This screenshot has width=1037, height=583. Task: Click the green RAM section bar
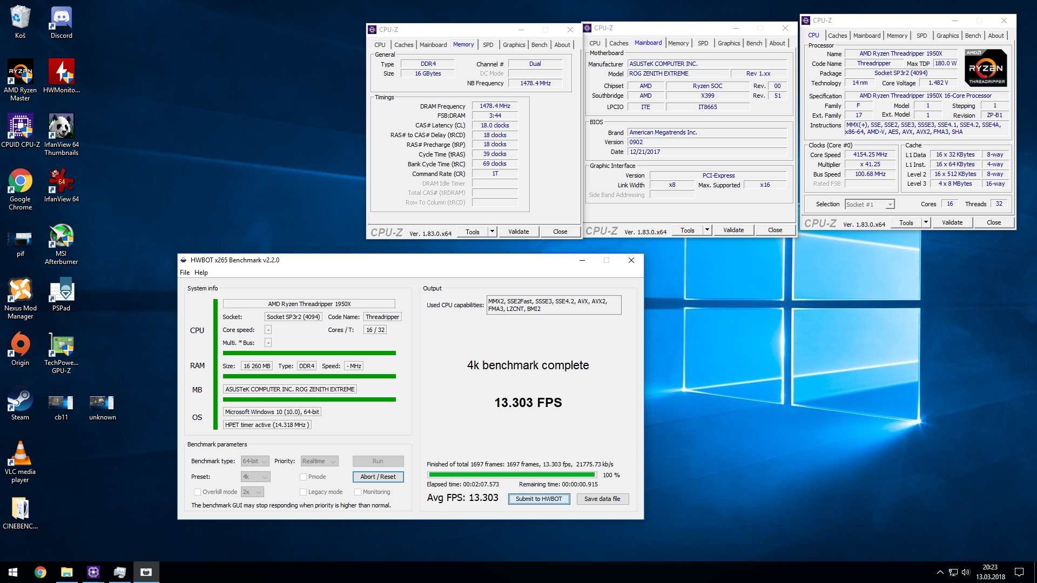click(309, 376)
